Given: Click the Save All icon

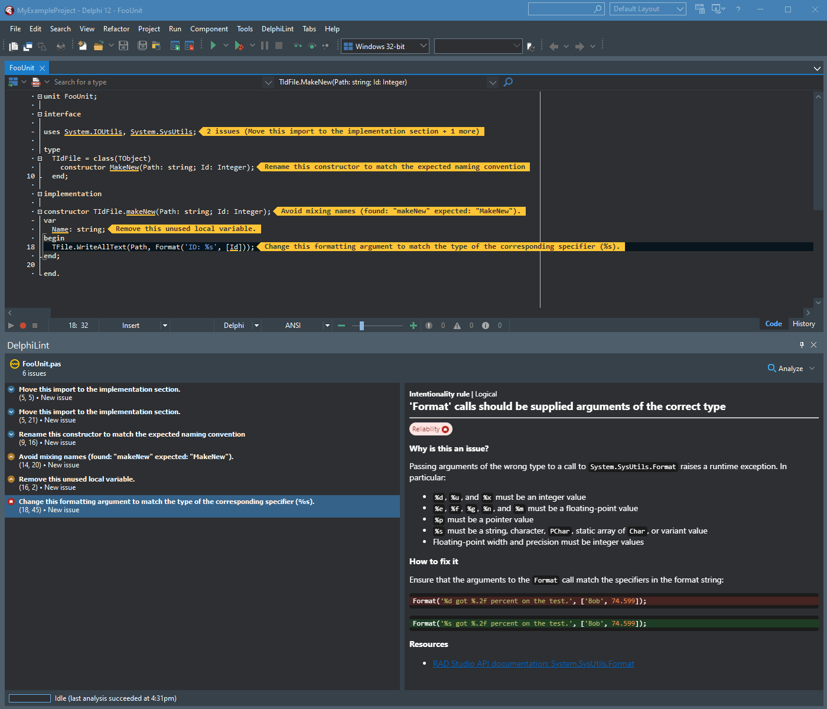Looking at the screenshot, I should click(142, 45).
